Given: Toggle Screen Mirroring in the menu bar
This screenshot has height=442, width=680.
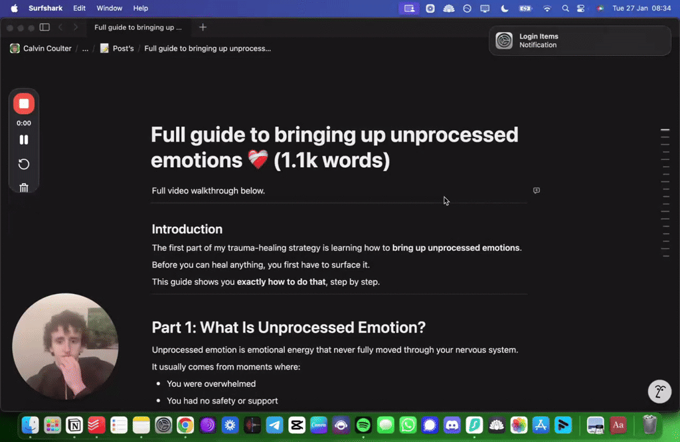Looking at the screenshot, I should click(485, 8).
